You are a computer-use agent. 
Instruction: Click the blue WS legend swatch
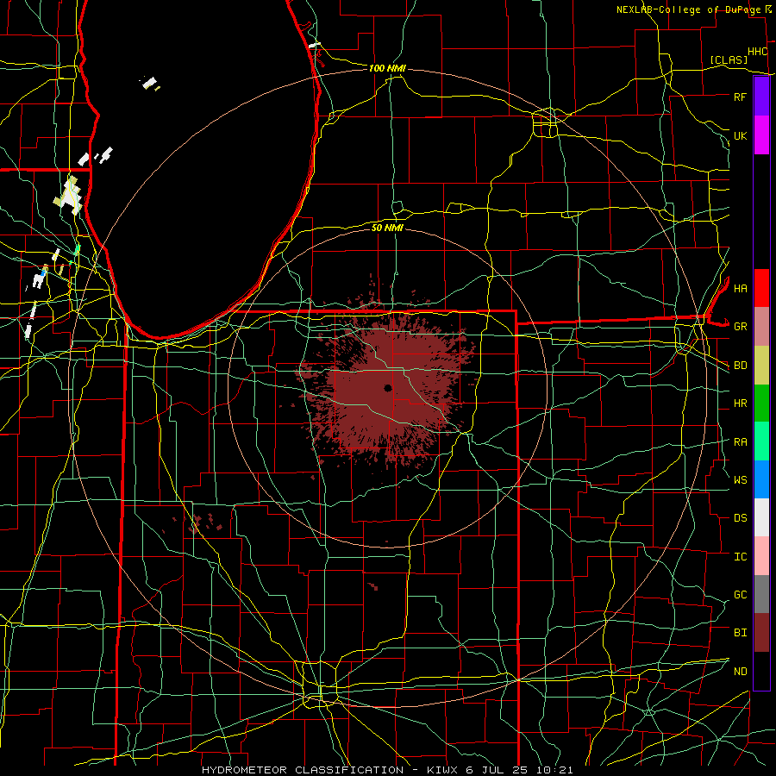[x=761, y=479]
